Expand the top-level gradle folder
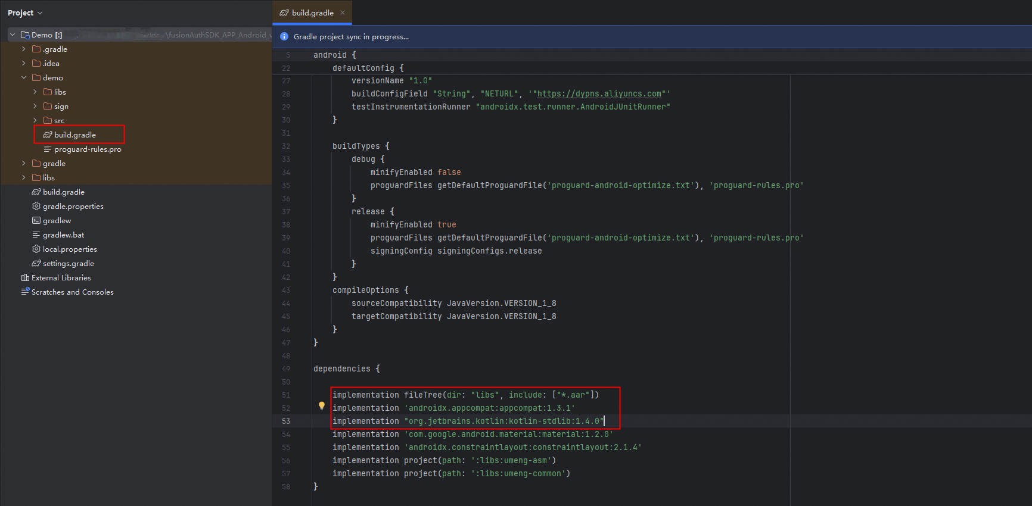The height and width of the screenshot is (506, 1032). 24,163
